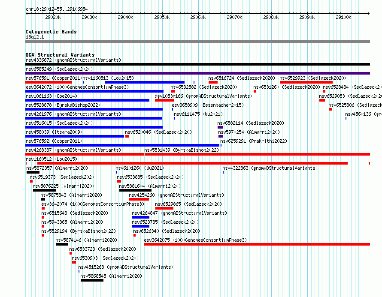Click nsv4268387 gnomAD variant label
This screenshot has height=297, width=382.
73,150
